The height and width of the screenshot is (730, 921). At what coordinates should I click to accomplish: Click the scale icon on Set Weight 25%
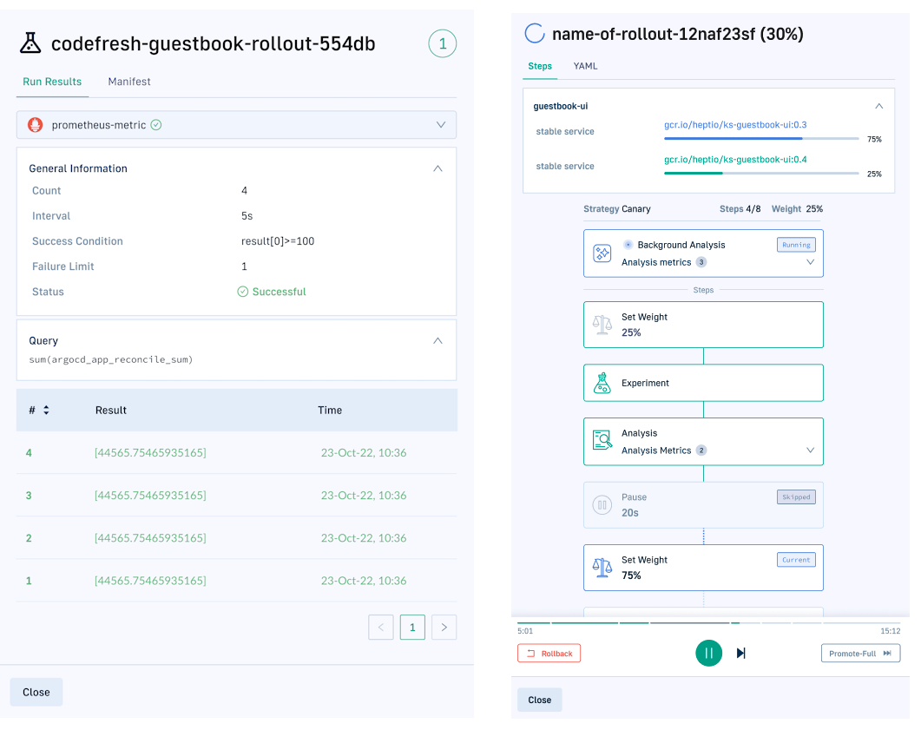pos(602,326)
